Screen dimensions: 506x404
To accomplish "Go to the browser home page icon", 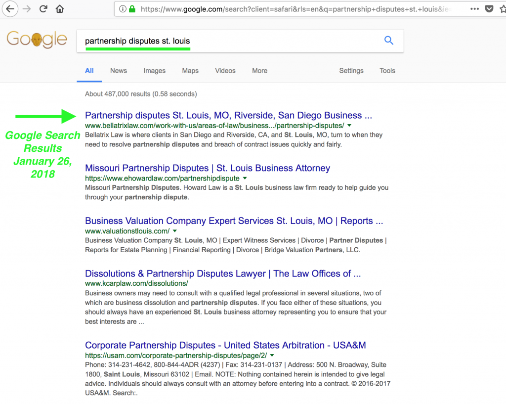I will click(60, 9).
